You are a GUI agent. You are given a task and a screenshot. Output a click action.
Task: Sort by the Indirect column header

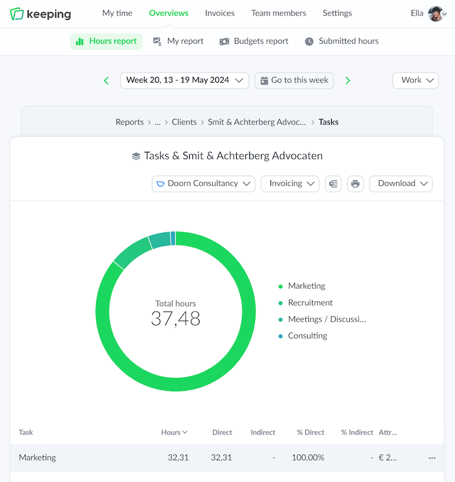point(263,433)
